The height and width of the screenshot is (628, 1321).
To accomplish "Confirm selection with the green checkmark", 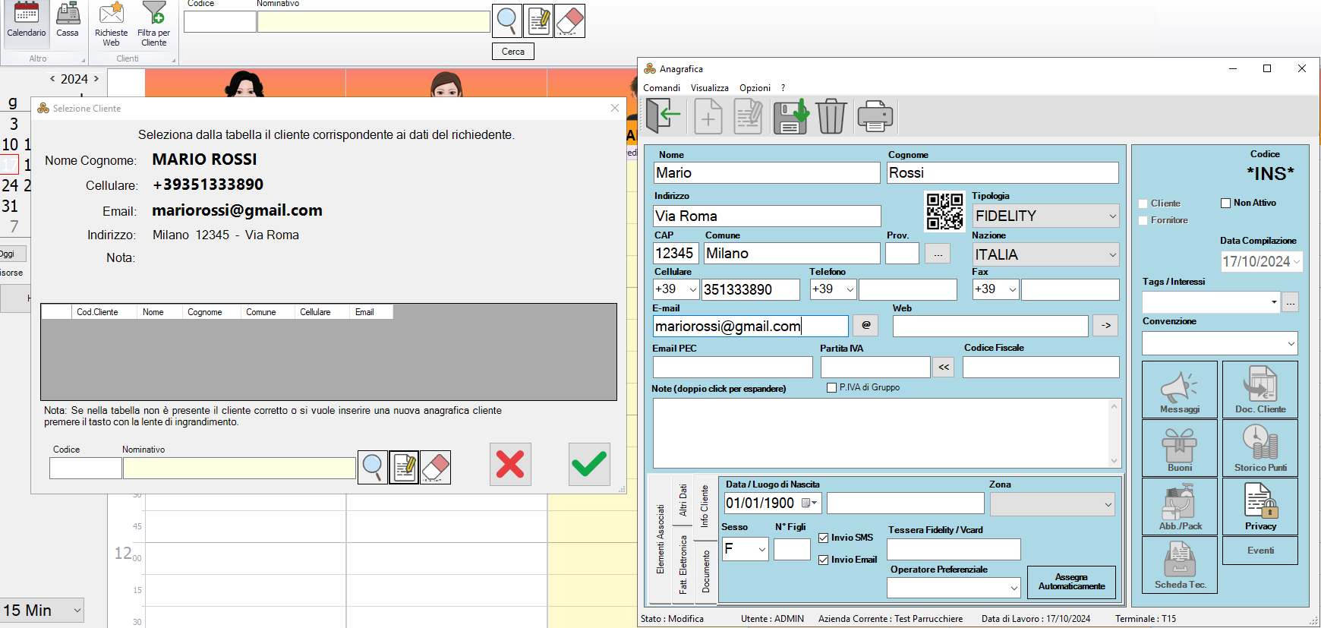I will pos(589,464).
